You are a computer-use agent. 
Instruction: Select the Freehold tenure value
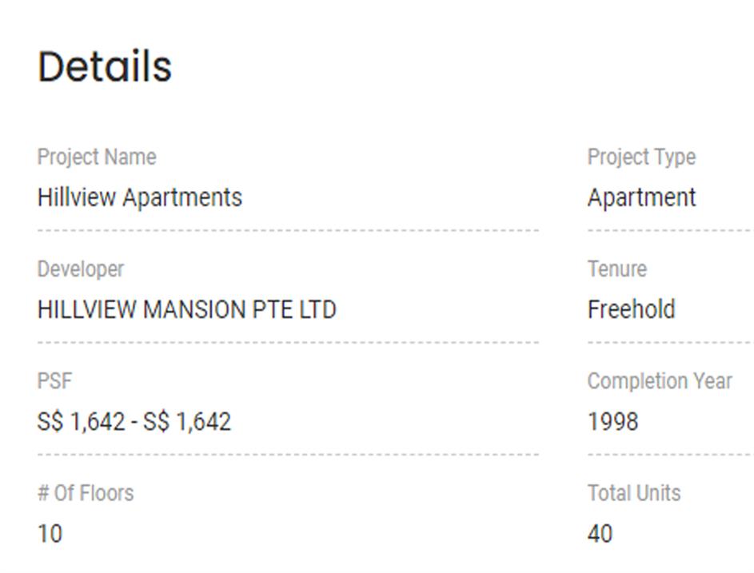(631, 309)
